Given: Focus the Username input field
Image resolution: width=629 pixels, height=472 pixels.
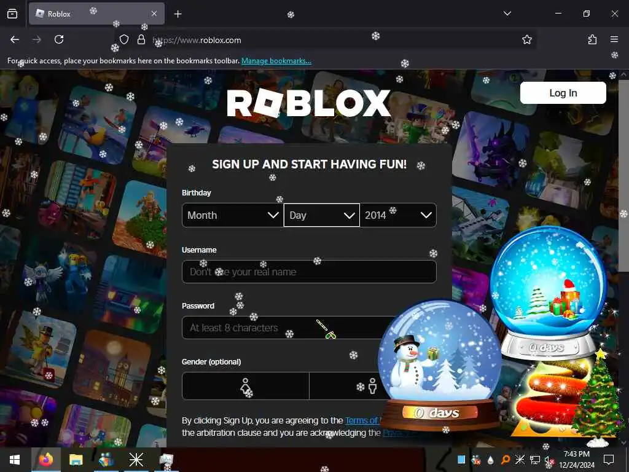Looking at the screenshot, I should pyautogui.click(x=309, y=272).
